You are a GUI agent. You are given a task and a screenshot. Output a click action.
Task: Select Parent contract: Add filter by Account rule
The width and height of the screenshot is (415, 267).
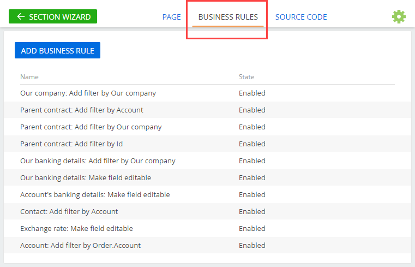(207, 110)
